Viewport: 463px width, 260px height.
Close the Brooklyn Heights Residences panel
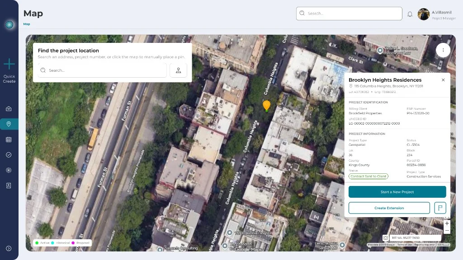click(x=443, y=80)
